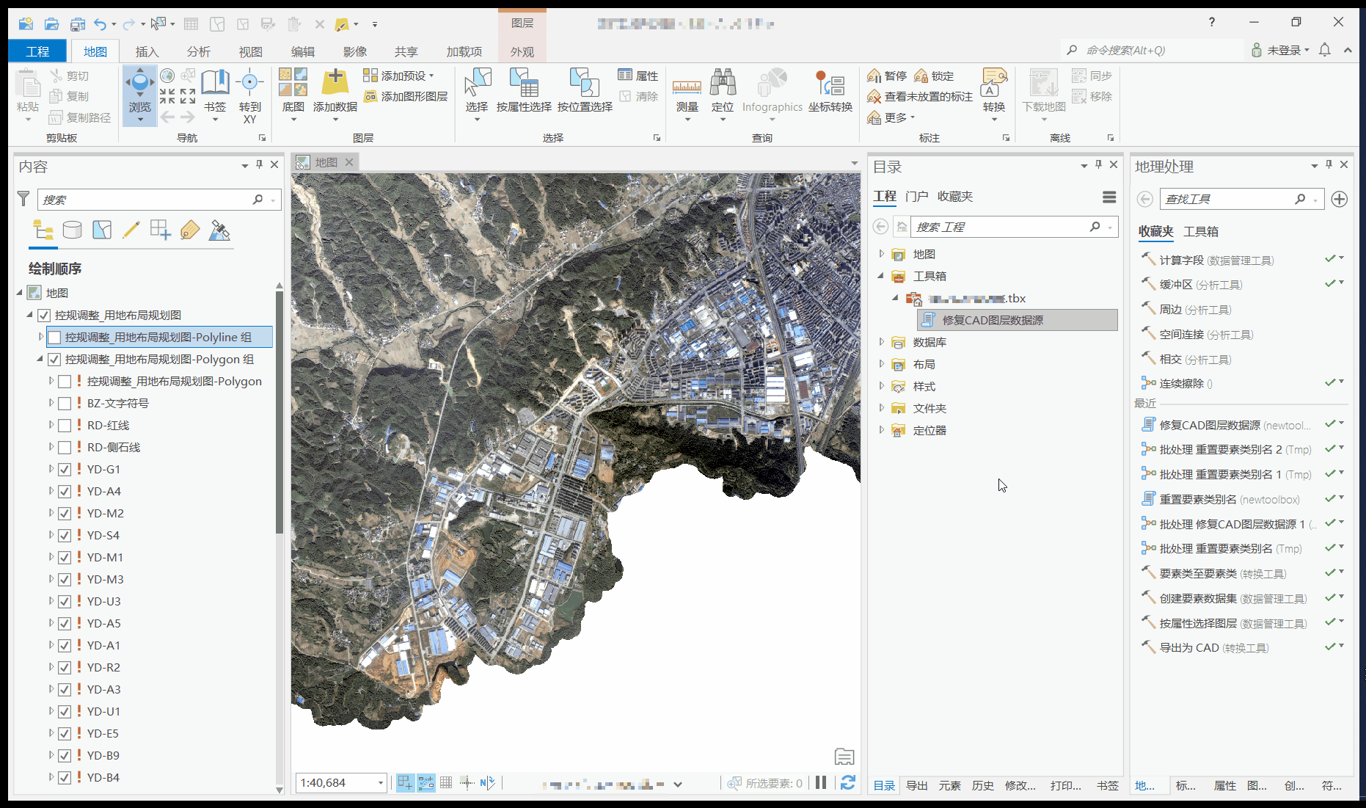Open 按位置选择 select by location
Screen dimensions: 1366x808
pyautogui.click(x=585, y=92)
